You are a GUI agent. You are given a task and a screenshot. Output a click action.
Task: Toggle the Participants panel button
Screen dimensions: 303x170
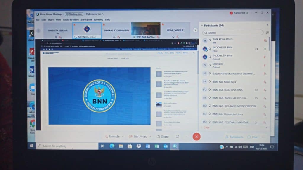pos(234,137)
